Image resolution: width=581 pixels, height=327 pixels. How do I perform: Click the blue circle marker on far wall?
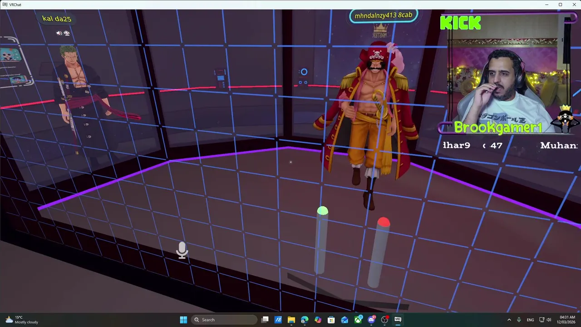click(x=304, y=72)
